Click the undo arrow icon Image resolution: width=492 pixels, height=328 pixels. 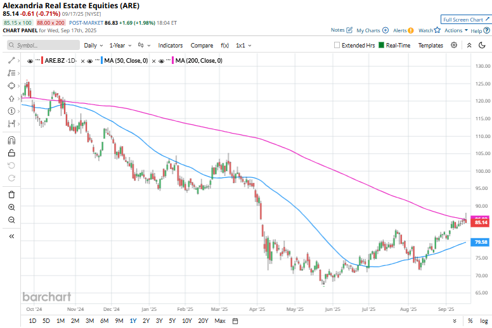pyautogui.click(x=11, y=165)
